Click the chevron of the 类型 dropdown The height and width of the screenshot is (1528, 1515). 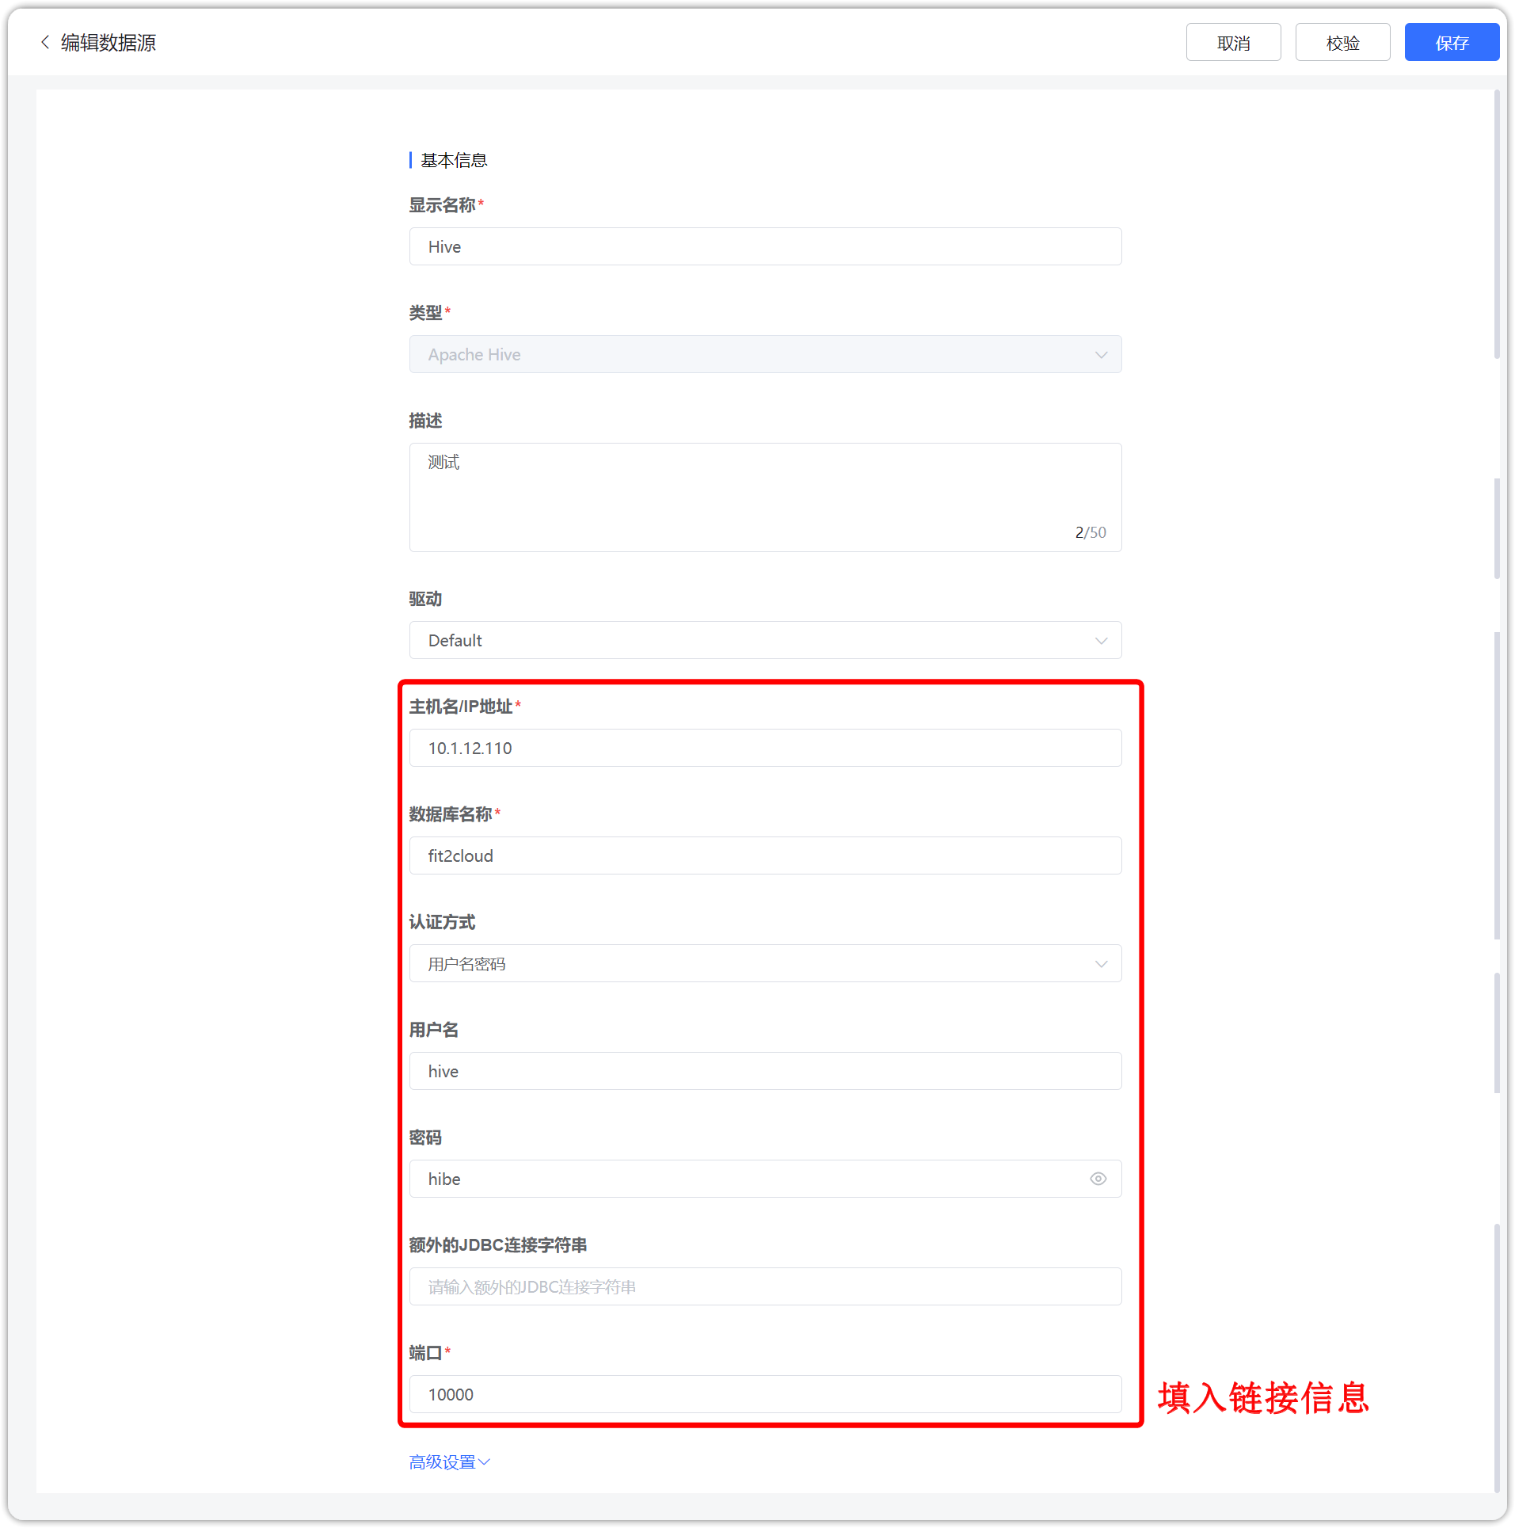tap(1101, 354)
